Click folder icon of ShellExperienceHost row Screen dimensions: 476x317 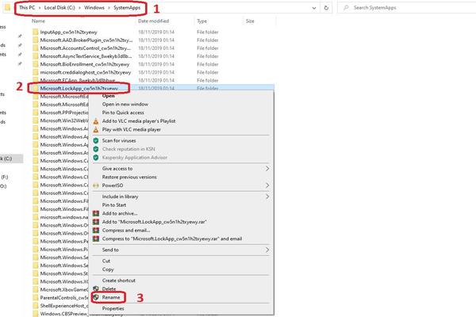pyautogui.click(x=36, y=305)
